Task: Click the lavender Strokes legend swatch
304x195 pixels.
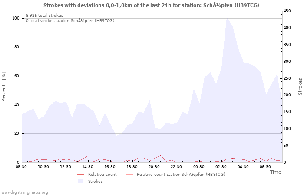Action: pyautogui.click(x=80, y=181)
